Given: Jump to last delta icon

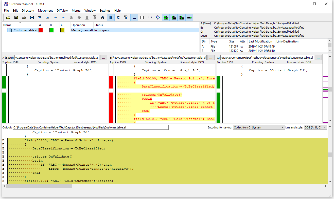Looking at the screenshot, I should [x=48, y=17].
